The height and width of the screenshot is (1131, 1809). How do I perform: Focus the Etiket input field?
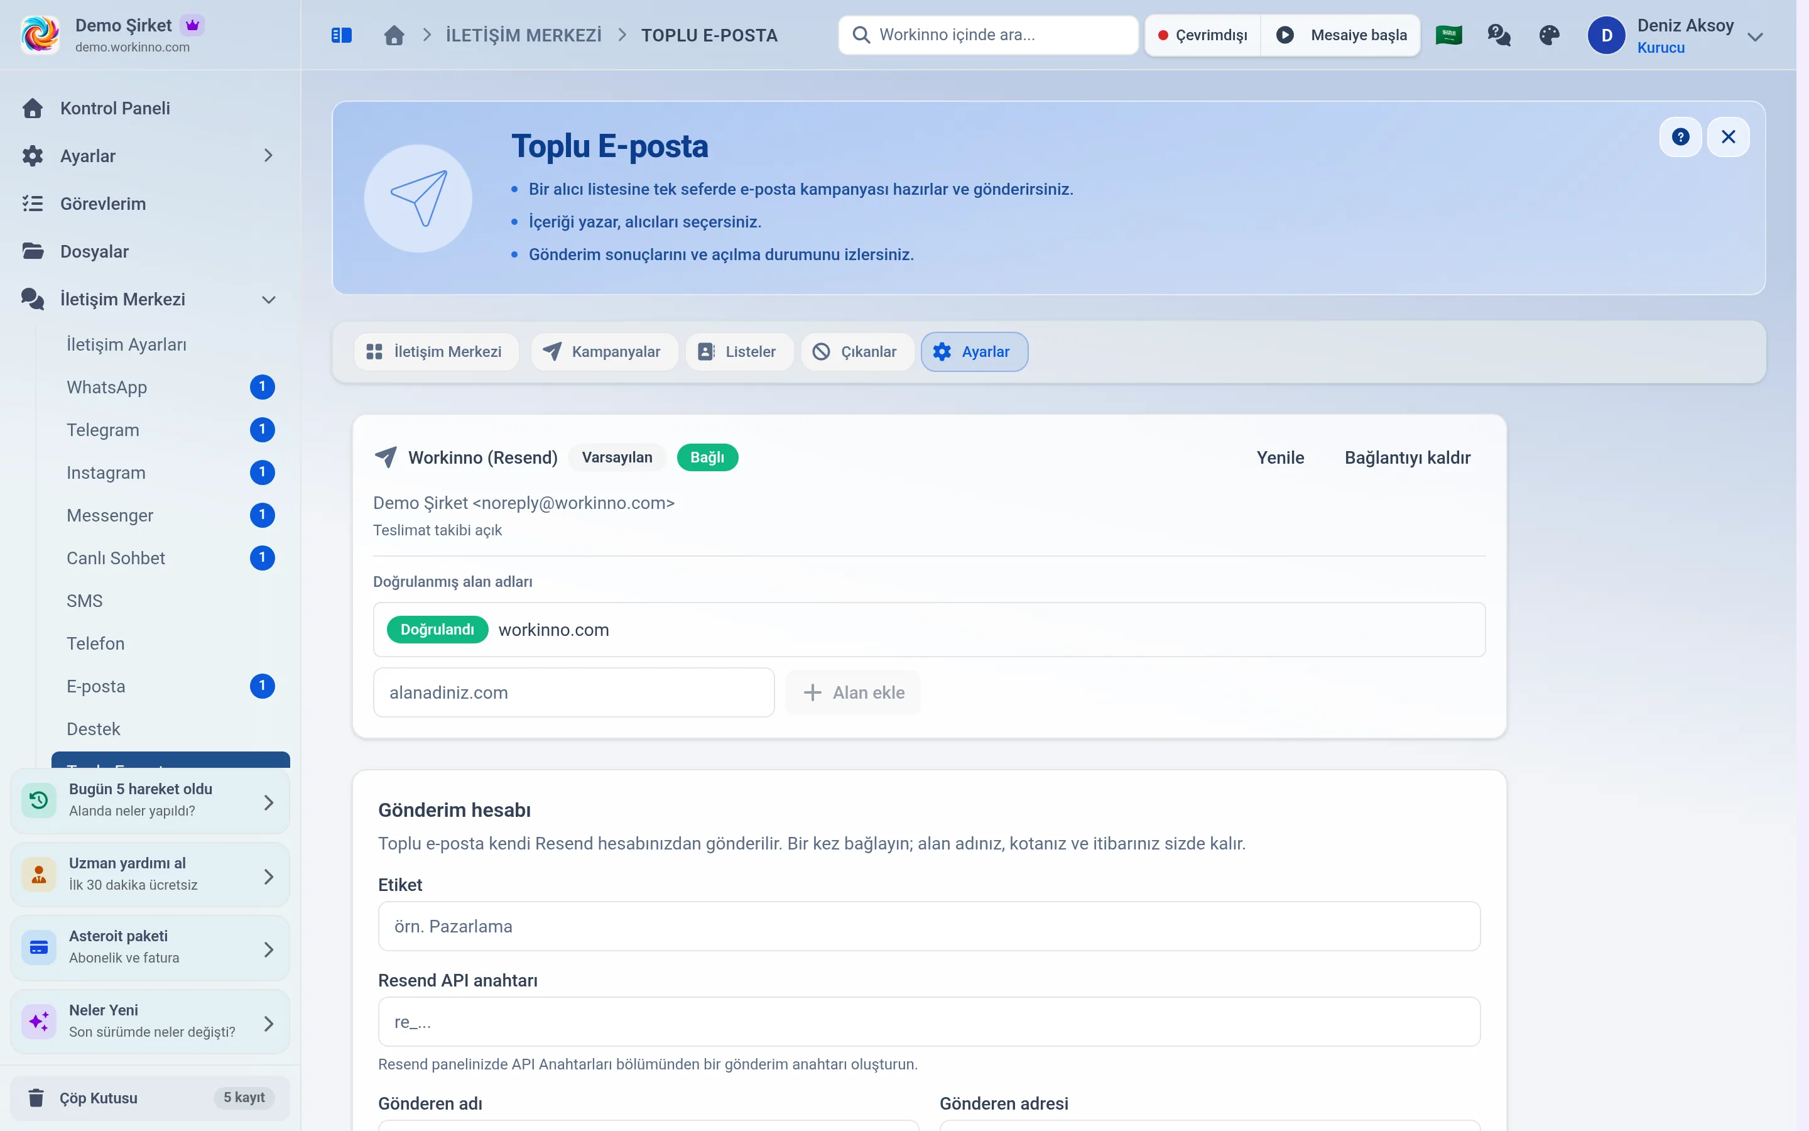pos(928,926)
